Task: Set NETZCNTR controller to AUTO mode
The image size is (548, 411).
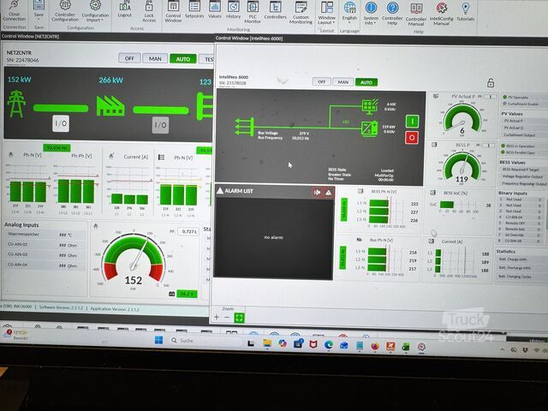Action: click(x=182, y=59)
